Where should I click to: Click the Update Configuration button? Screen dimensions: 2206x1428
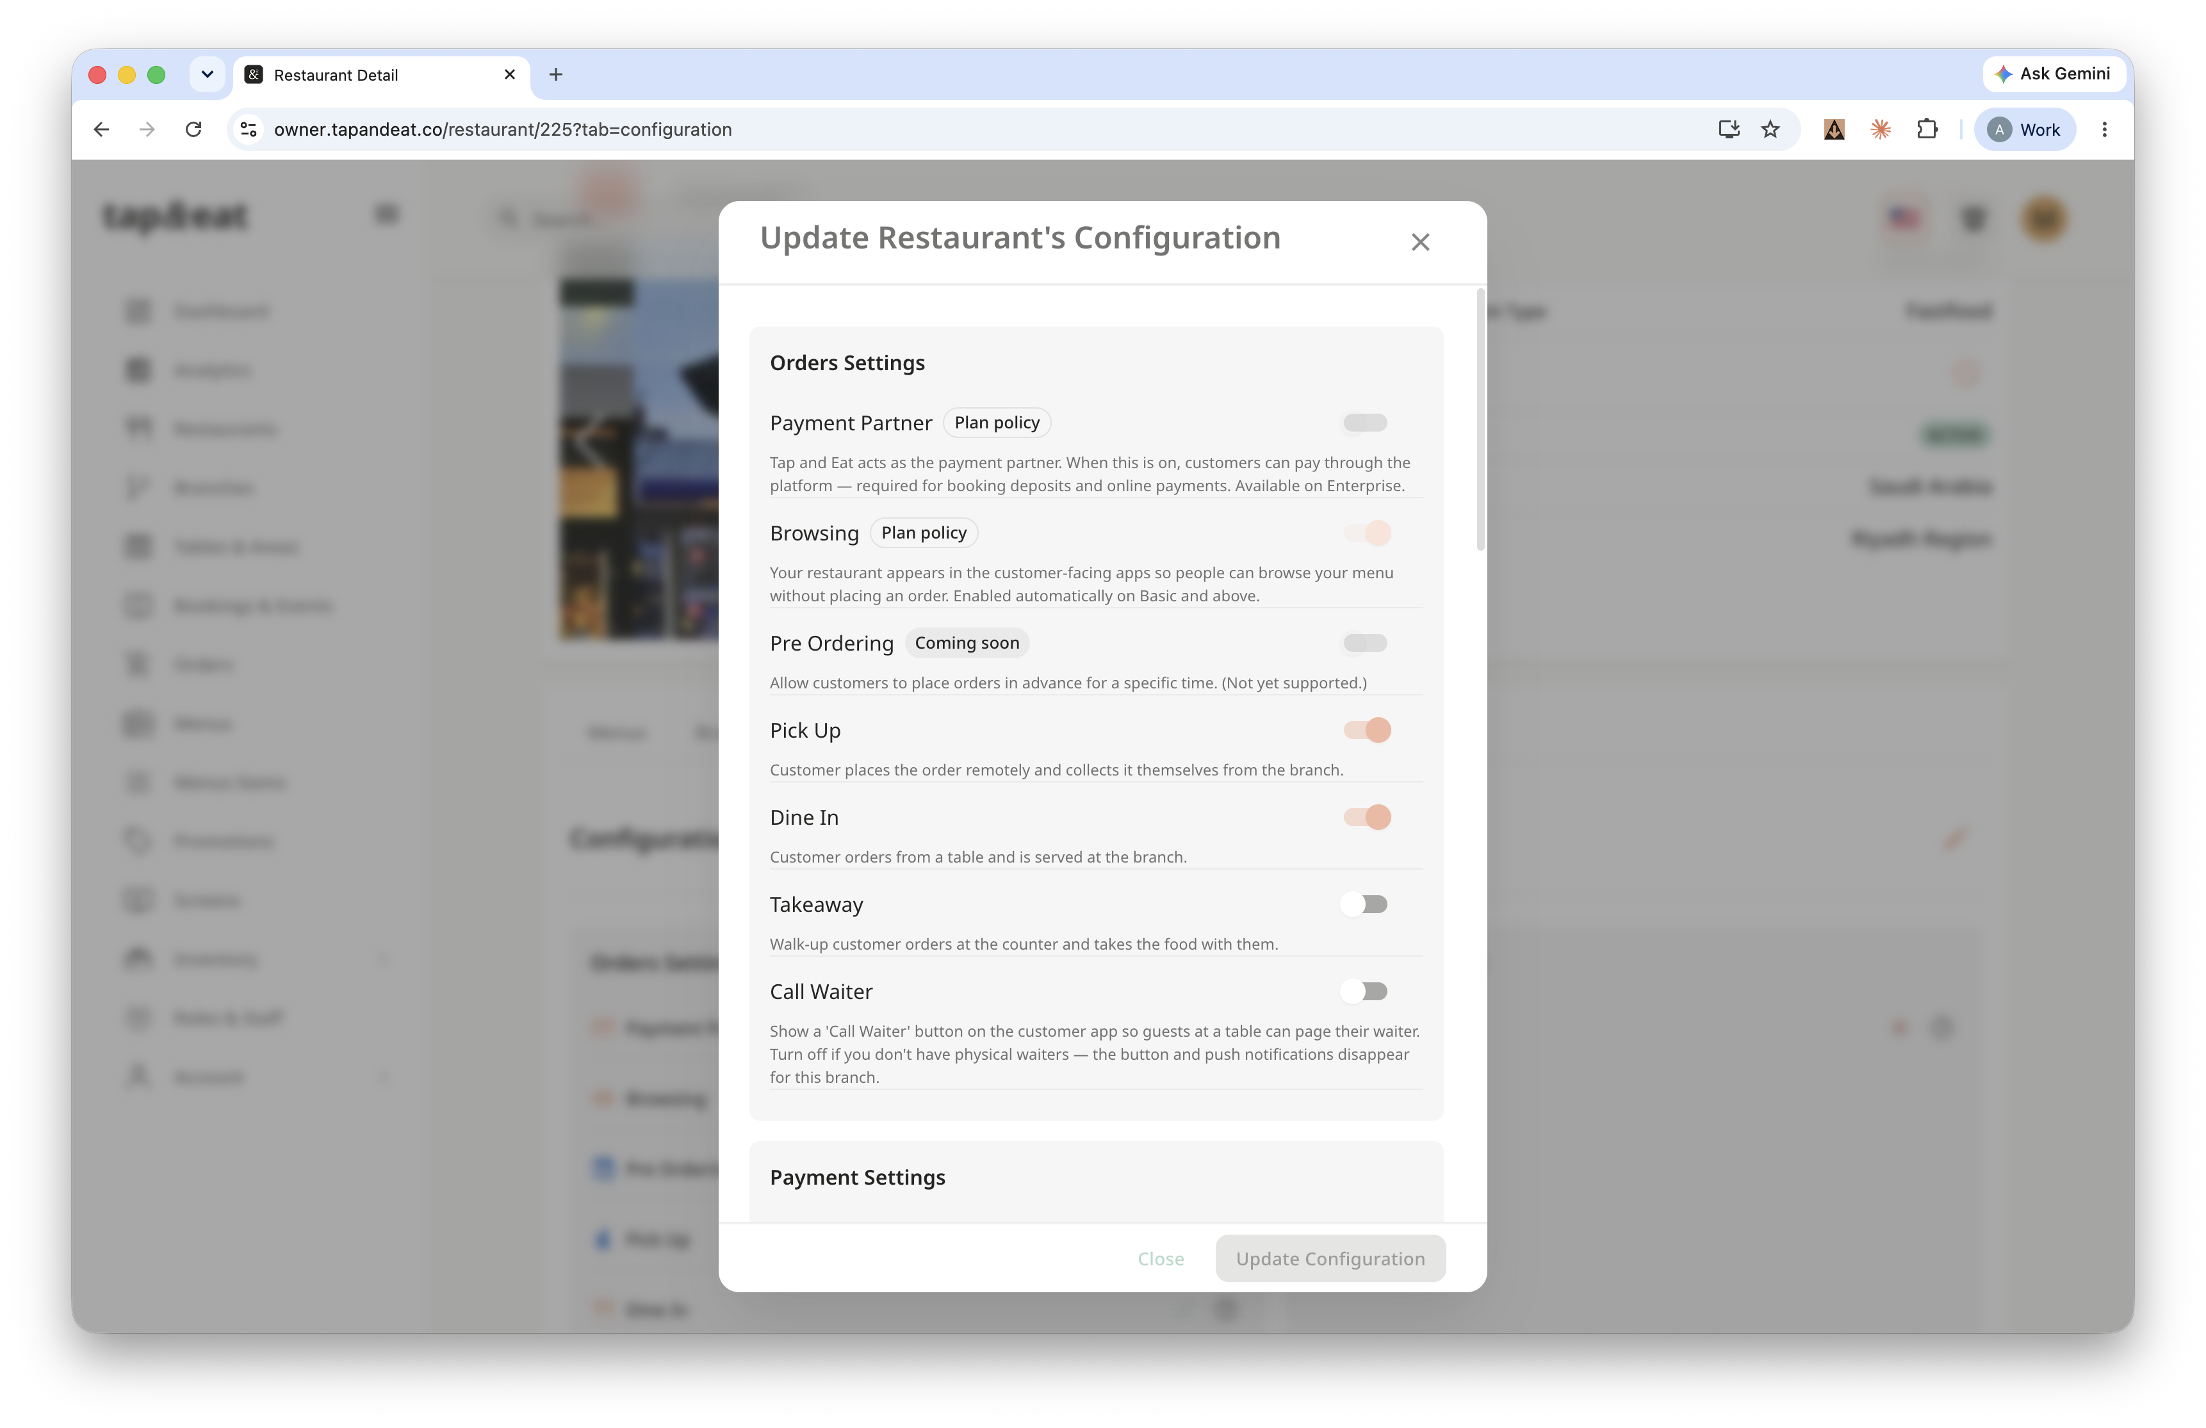[1330, 1258]
